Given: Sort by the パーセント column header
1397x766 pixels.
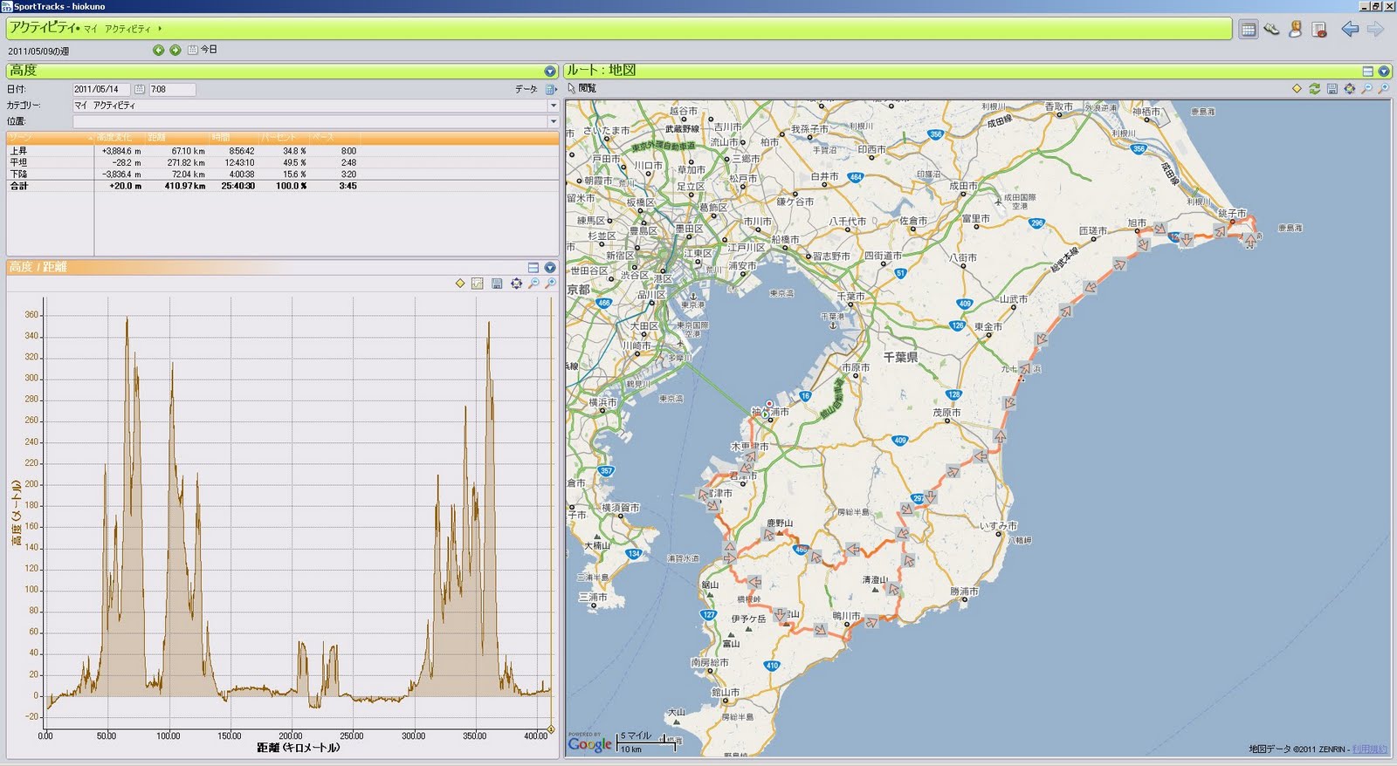Looking at the screenshot, I should tap(285, 138).
